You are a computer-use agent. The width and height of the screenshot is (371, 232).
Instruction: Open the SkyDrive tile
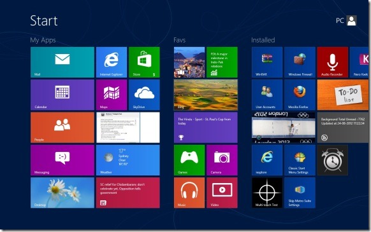click(x=144, y=95)
